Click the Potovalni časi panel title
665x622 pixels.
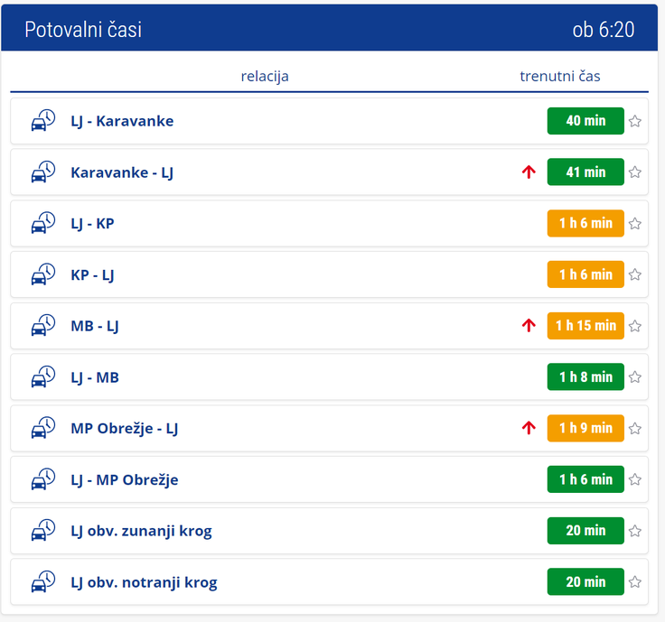coord(83,30)
